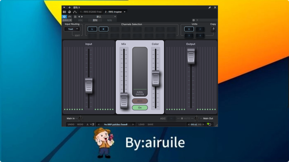Decrease oversampling with left arrow

click(x=189, y=124)
